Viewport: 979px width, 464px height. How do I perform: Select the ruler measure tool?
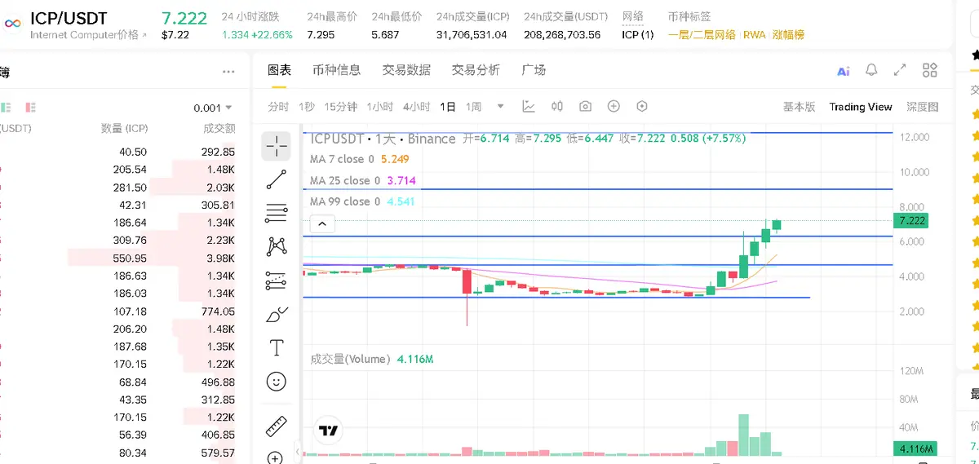[277, 426]
